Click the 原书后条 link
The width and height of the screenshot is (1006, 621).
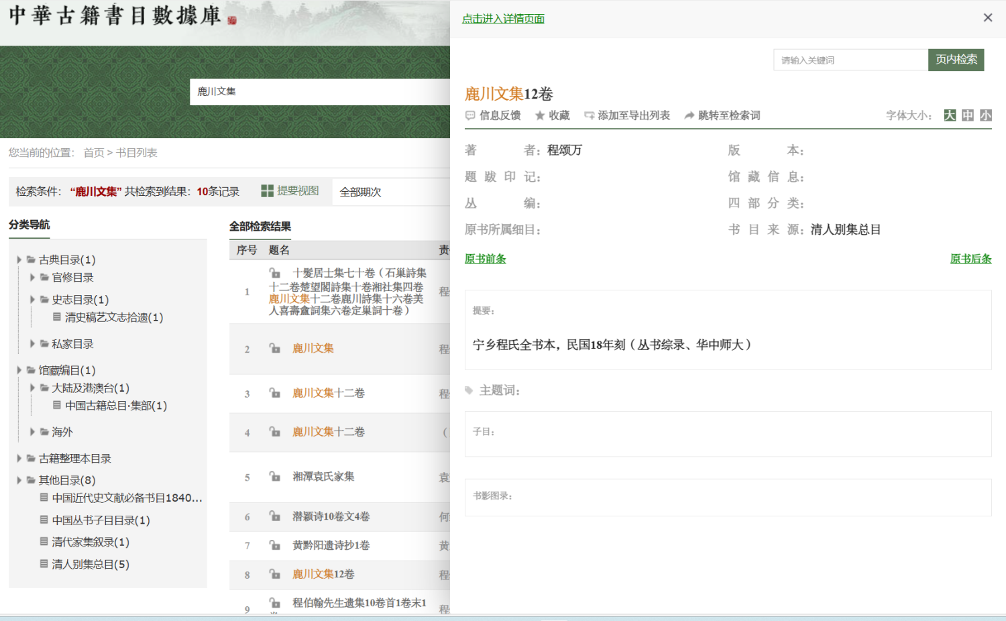970,258
